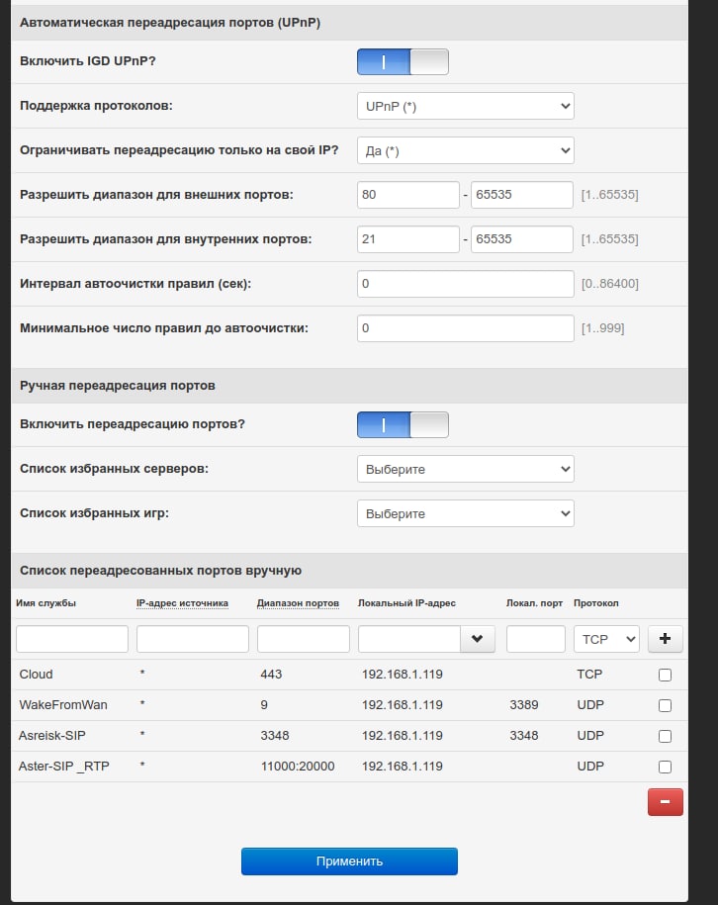Click UDP protocol in WakeFromWan row
This screenshot has width=718, height=905.
pyautogui.click(x=590, y=705)
